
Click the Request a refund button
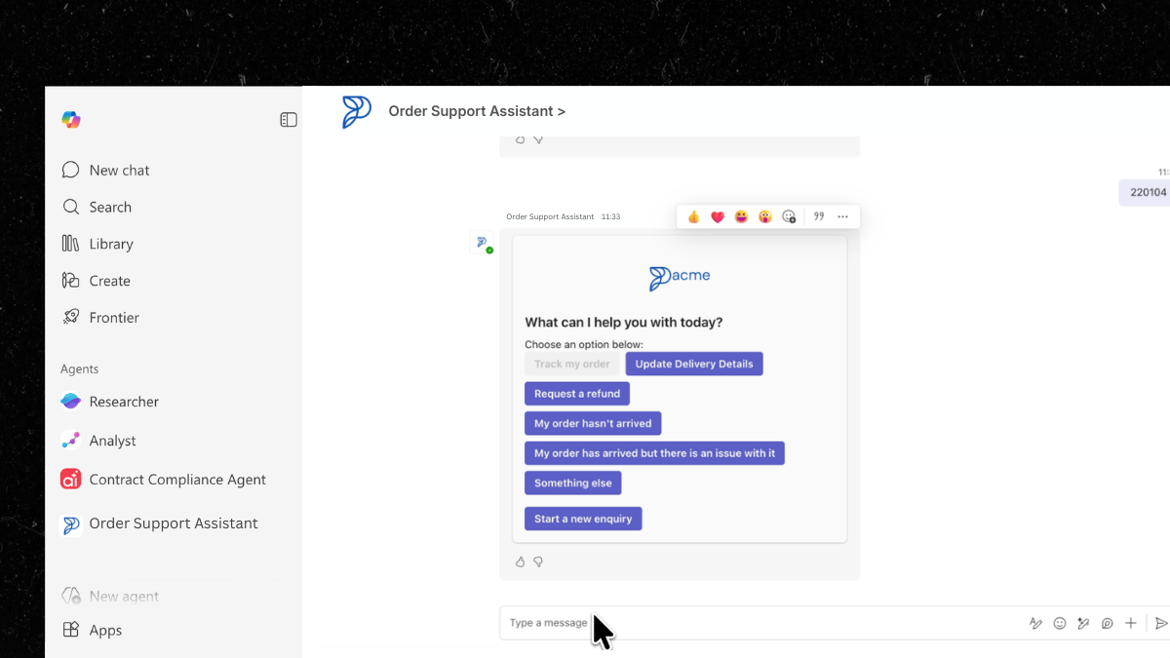tap(577, 394)
